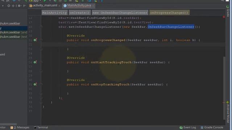Click the green Run app button
The width and height of the screenshot is (232, 130).
point(45,1)
